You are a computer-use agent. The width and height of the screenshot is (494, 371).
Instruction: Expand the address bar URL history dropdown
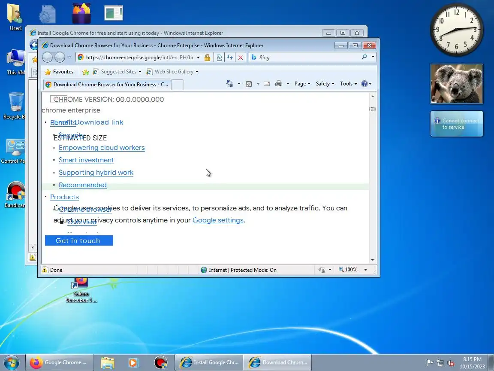pyautogui.click(x=198, y=58)
